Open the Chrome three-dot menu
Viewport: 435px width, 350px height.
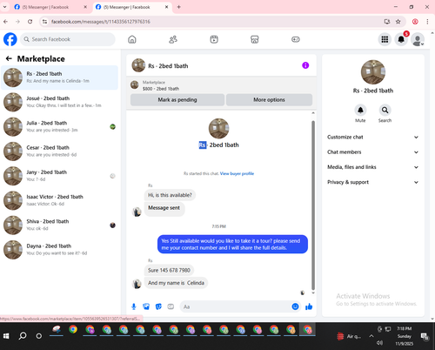tap(427, 22)
